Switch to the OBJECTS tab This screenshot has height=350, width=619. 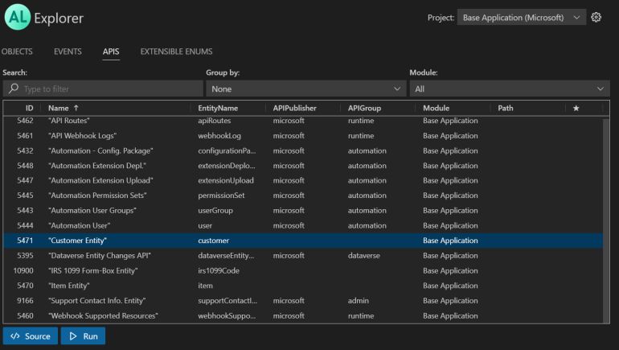17,51
